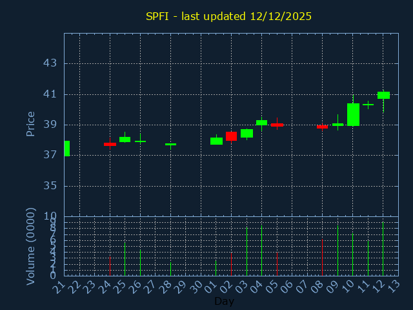Click the Day x-axis title
Viewport: 413px width, 310px height.
click(x=224, y=301)
